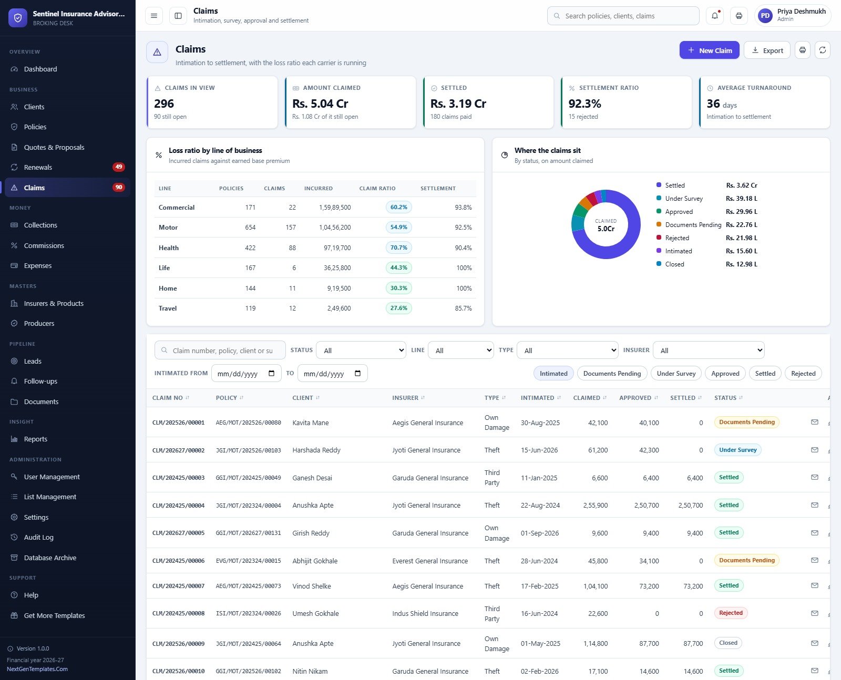Click the header print icon
Image resolution: width=841 pixels, height=680 pixels.
click(x=739, y=16)
